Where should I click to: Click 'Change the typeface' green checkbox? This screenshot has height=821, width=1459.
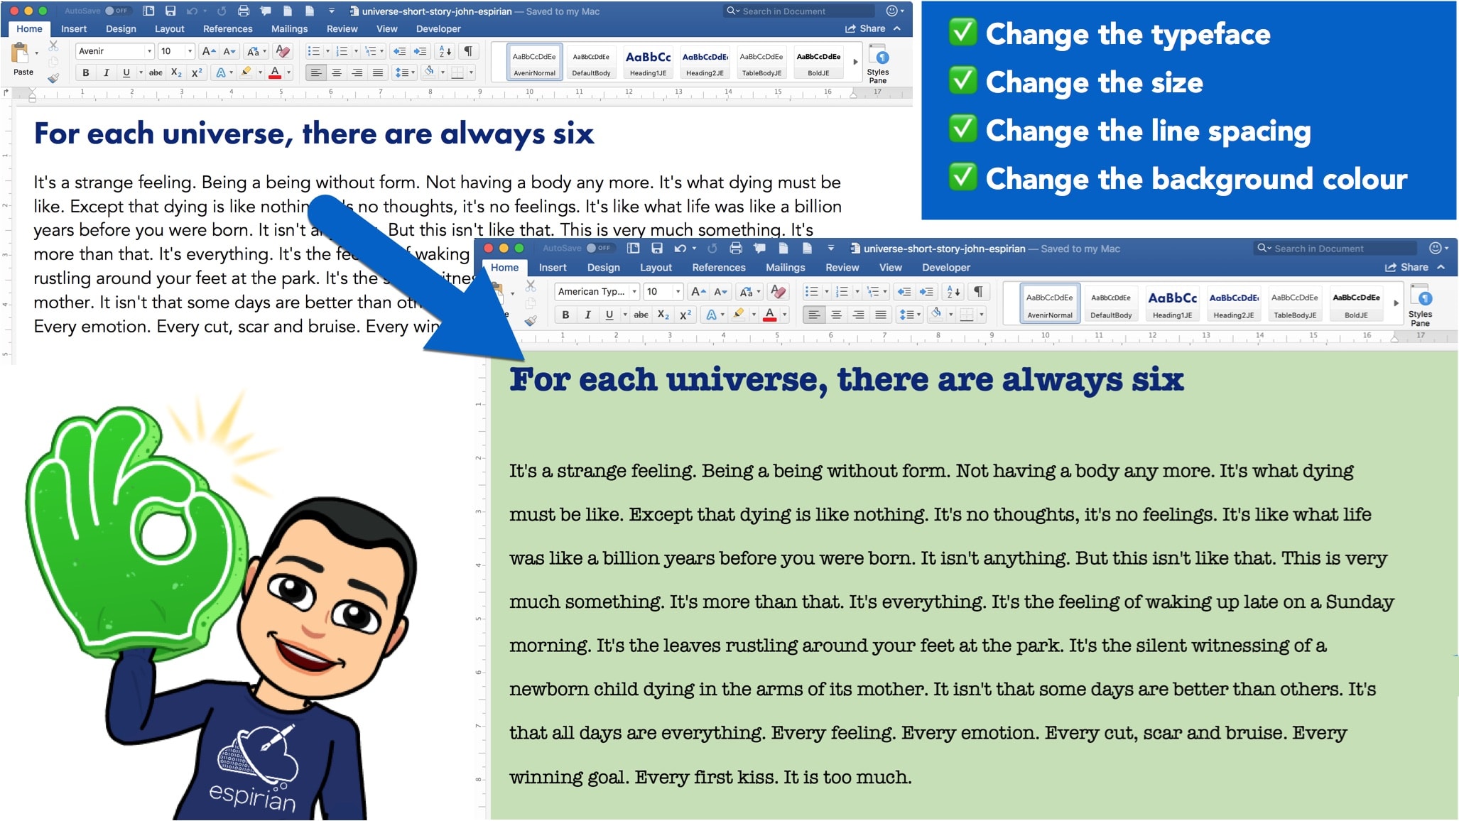pyautogui.click(x=962, y=33)
